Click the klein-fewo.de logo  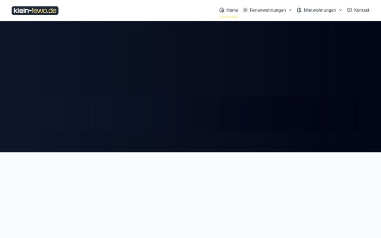click(35, 11)
